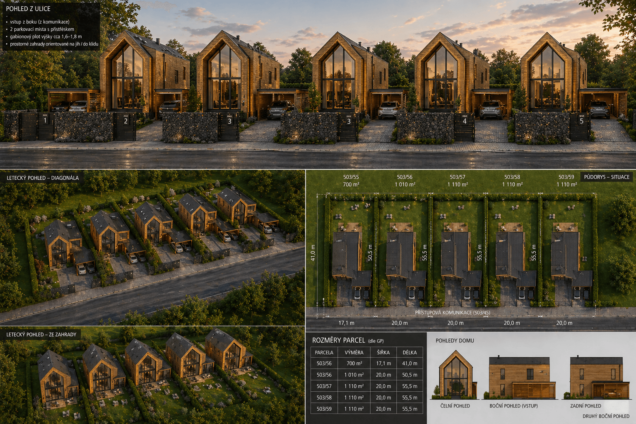Click the "3" plate on the middle house gate
This screenshot has width=636, height=424.
(349, 121)
